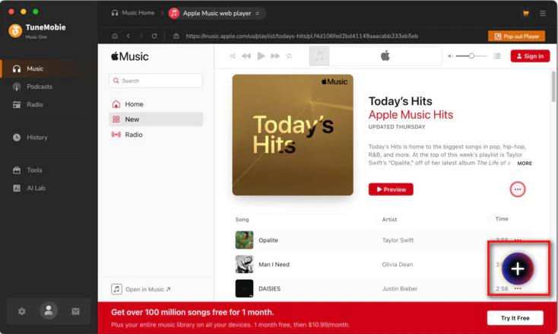This screenshot has height=334, width=558.
Task: Click the round plus add-to-list button
Action: (x=518, y=269)
